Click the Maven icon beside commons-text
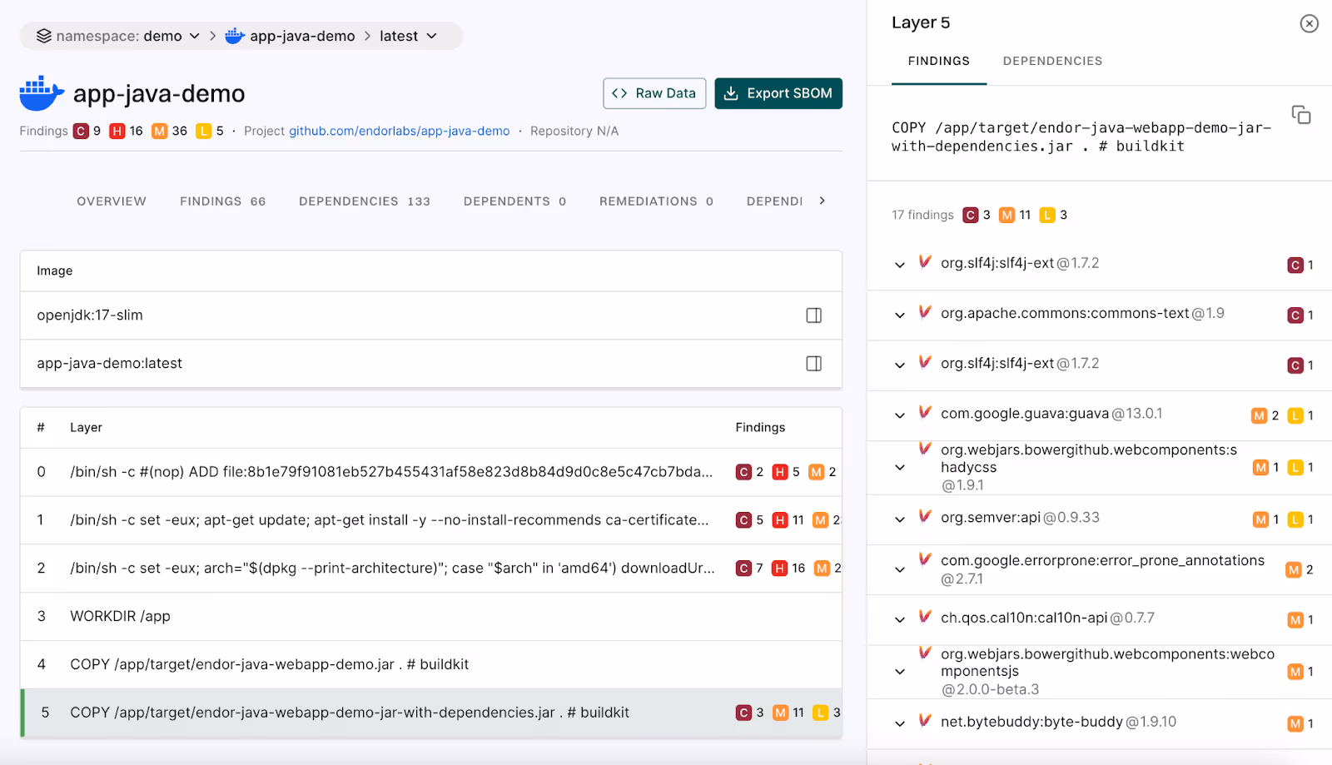The height and width of the screenshot is (765, 1332). (925, 312)
